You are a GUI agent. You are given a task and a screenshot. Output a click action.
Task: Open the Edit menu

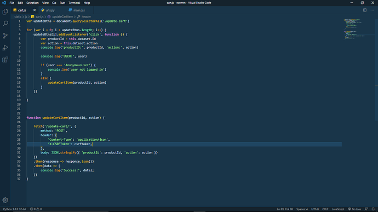coord(20,3)
